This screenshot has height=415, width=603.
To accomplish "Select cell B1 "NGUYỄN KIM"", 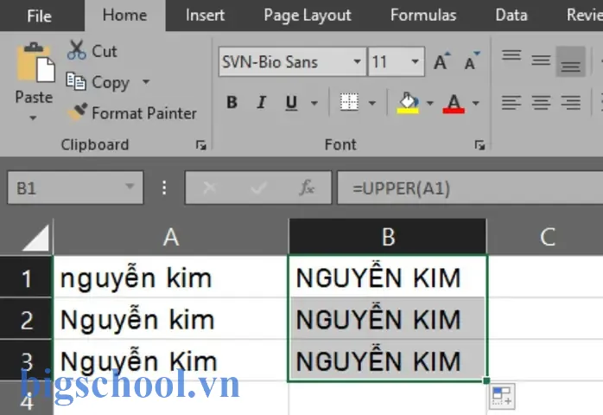I will click(x=388, y=277).
